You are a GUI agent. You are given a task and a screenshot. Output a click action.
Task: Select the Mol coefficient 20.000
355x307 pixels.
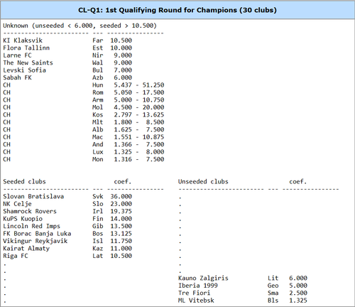[x=153, y=107]
